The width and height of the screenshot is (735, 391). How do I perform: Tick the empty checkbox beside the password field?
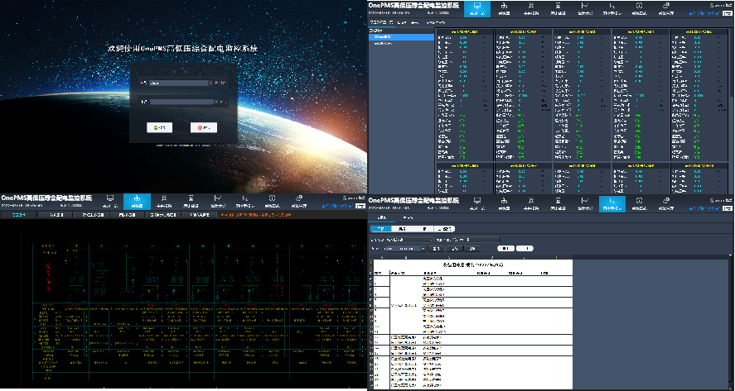(x=216, y=102)
